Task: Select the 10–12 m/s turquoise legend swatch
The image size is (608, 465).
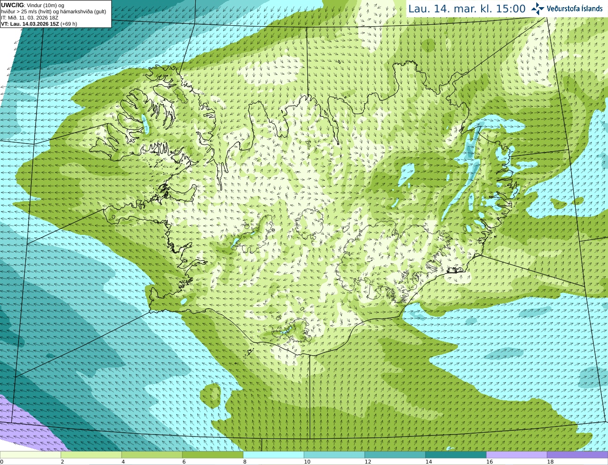Action: click(x=334, y=455)
